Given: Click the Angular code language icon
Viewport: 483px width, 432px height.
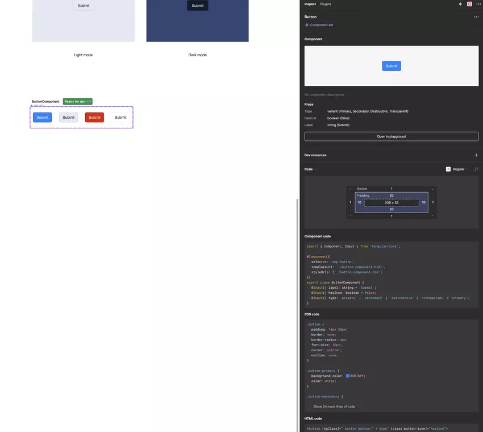Looking at the screenshot, I should pyautogui.click(x=448, y=169).
